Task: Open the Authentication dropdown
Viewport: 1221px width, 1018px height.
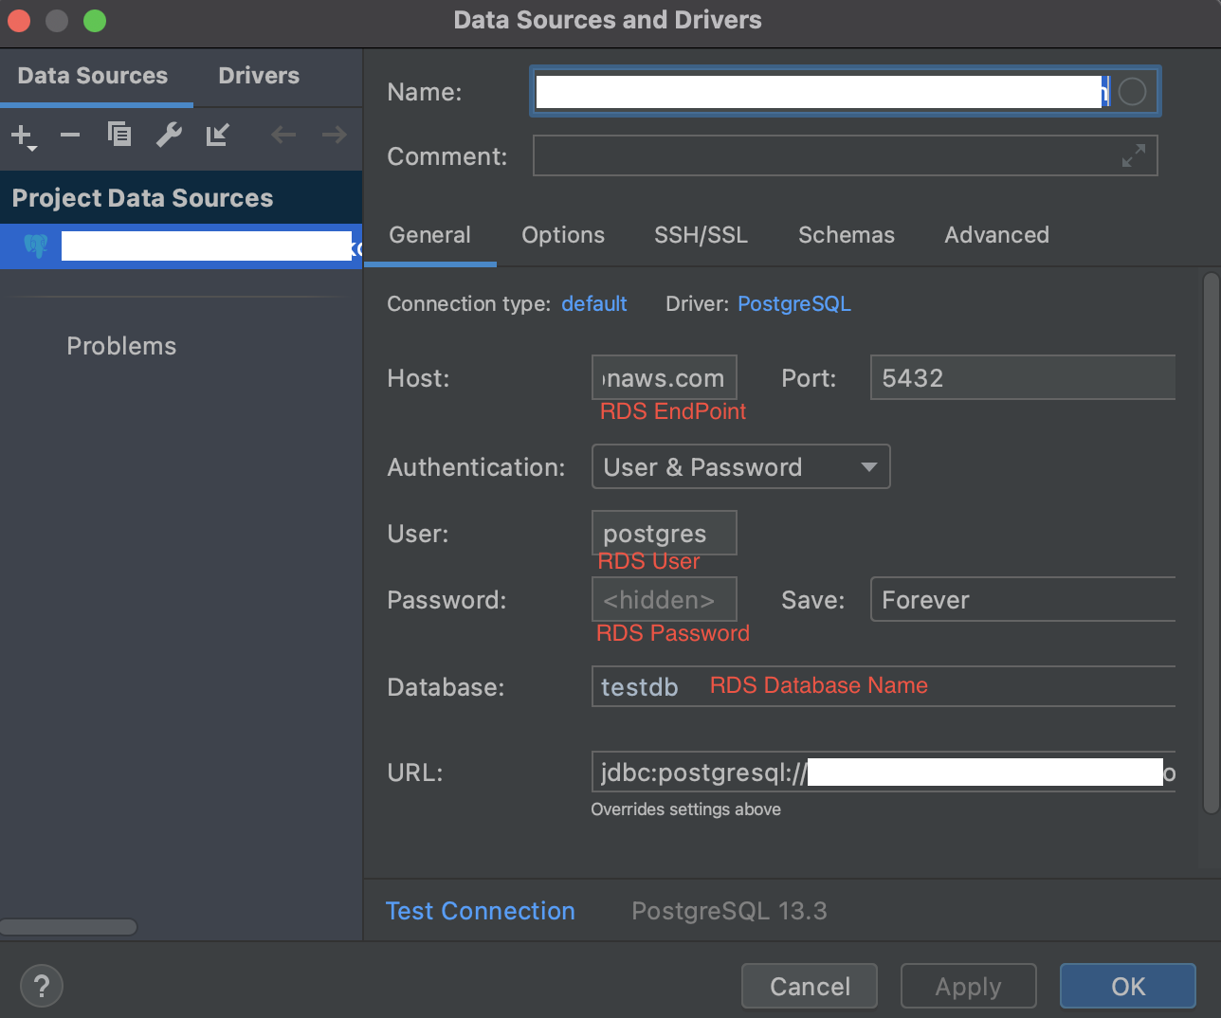Action: [741, 467]
